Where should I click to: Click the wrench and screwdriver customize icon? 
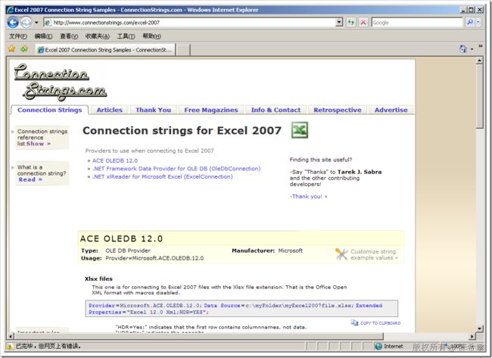(341, 254)
